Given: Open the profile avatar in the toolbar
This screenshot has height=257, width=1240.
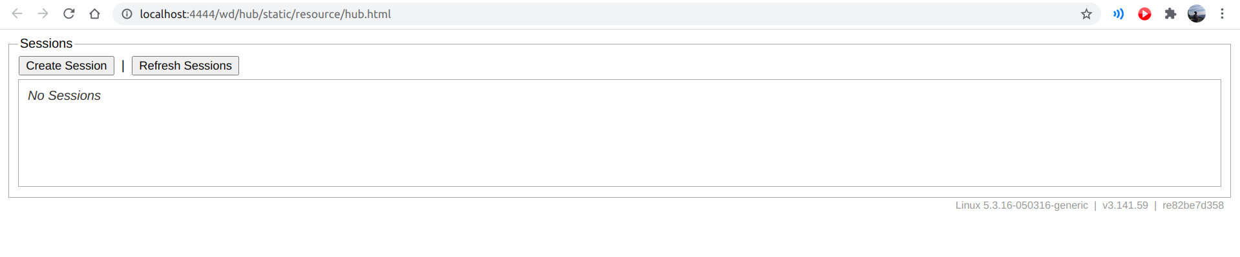Looking at the screenshot, I should 1197,14.
